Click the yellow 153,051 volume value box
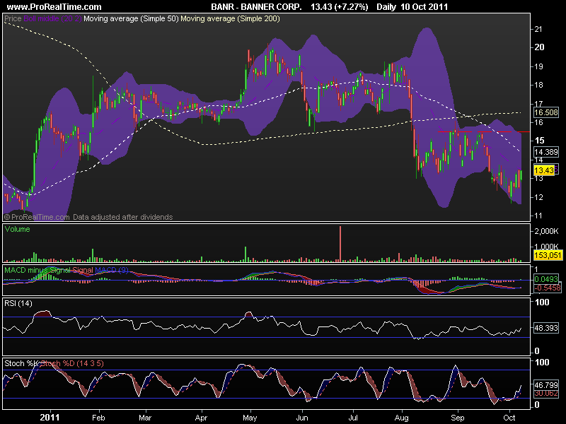Viewport: 566px width, 424px height. pos(548,255)
